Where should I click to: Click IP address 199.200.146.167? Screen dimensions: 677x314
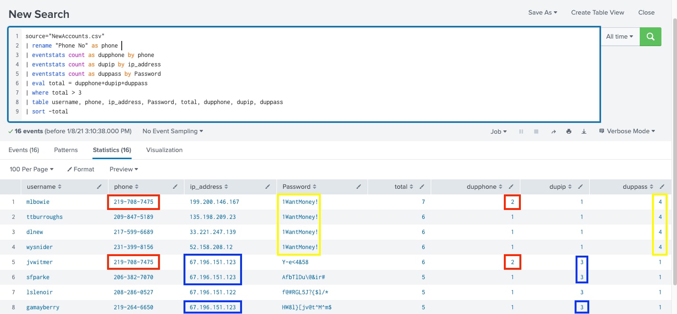coord(214,202)
